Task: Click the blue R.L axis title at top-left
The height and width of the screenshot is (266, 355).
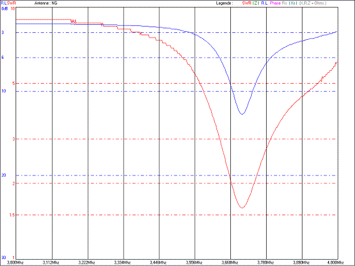Action: 3,3
